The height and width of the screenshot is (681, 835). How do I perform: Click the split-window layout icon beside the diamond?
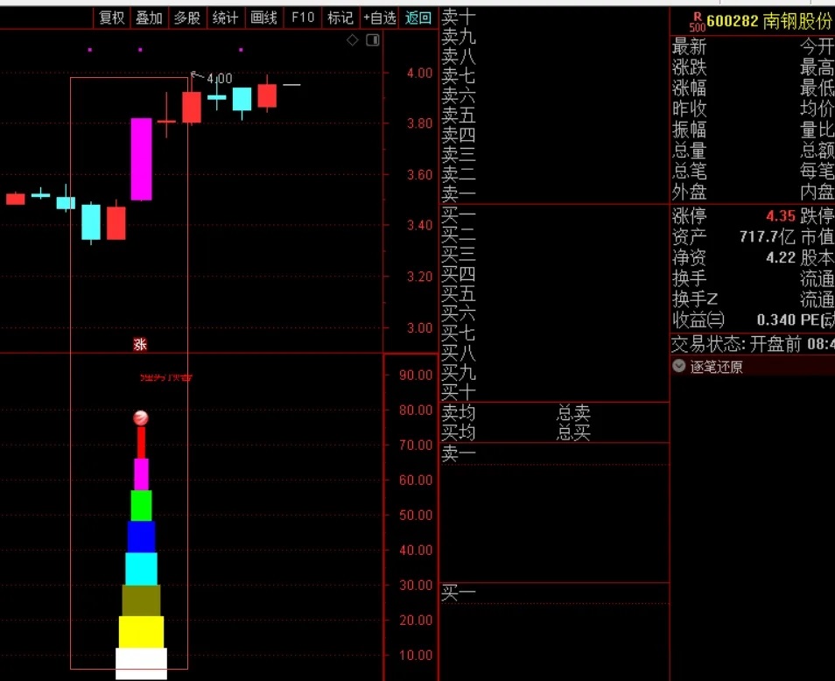(372, 39)
